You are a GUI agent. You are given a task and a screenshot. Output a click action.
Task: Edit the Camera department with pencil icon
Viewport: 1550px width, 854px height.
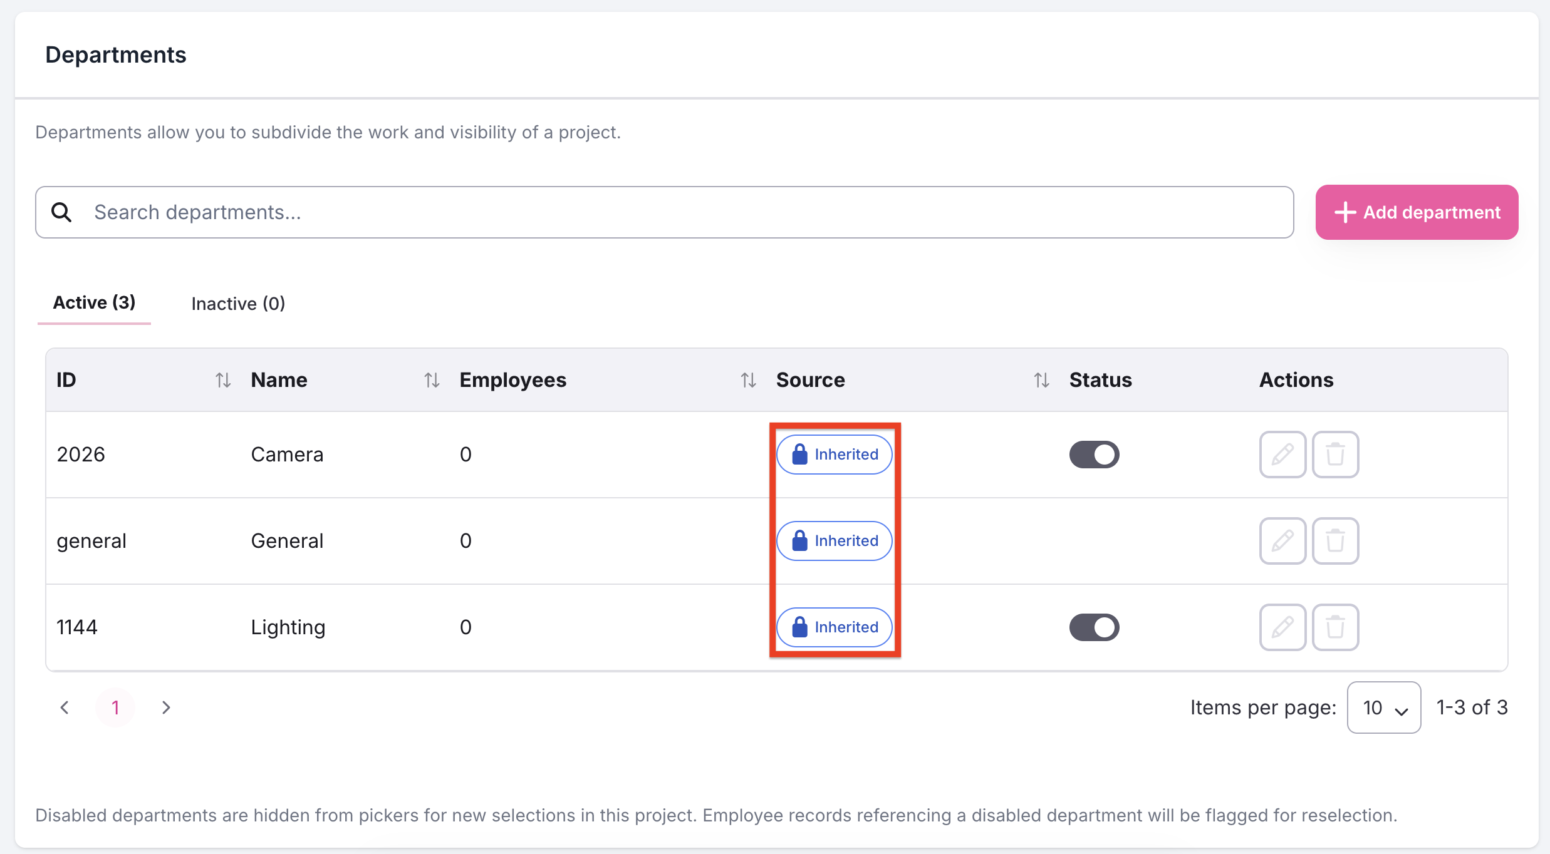pyautogui.click(x=1282, y=455)
